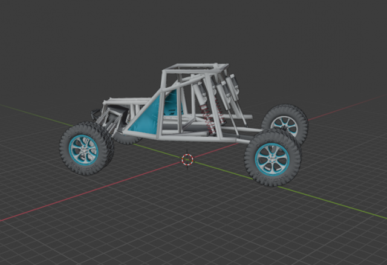Select the far rear wheel behind the chassis
The image size is (387, 265).
[285, 123]
